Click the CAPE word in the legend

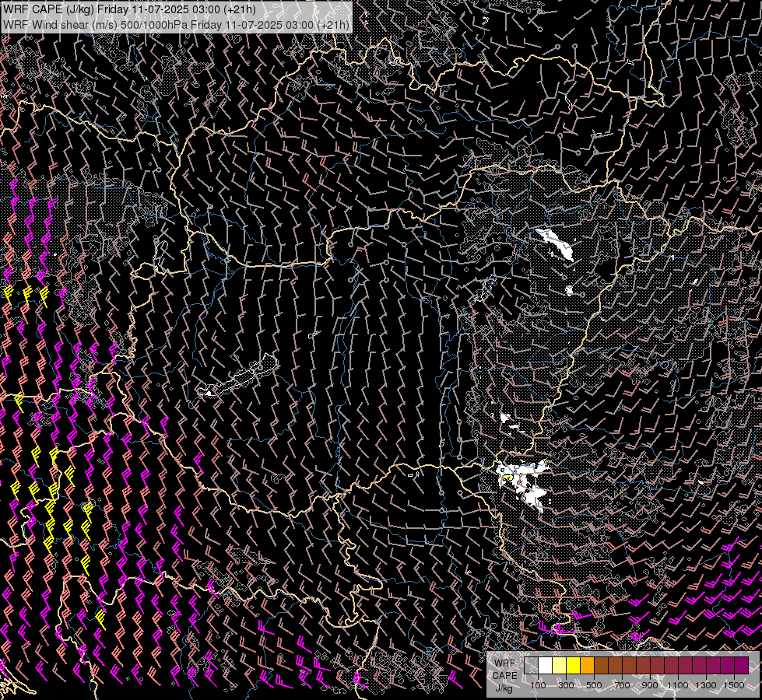[x=505, y=676]
